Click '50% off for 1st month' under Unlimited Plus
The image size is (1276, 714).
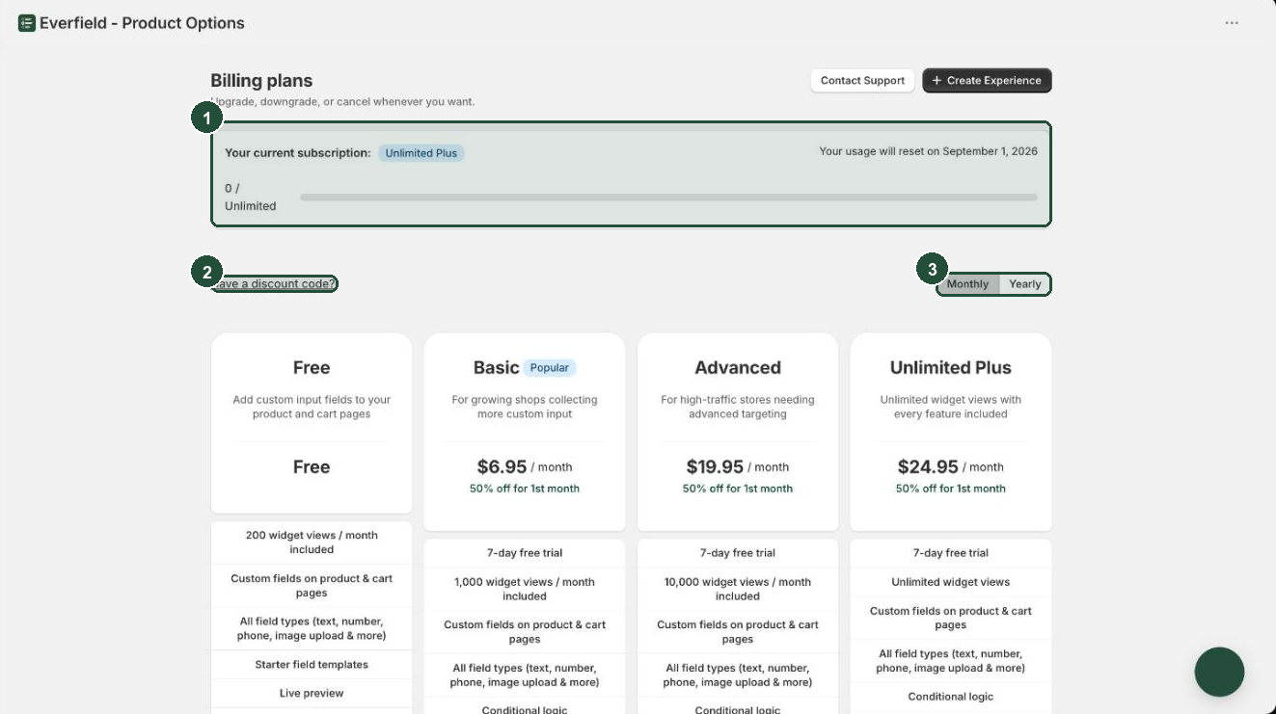point(951,489)
